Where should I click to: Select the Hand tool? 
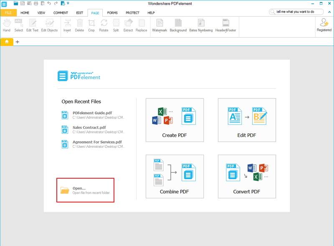pyautogui.click(x=6, y=26)
